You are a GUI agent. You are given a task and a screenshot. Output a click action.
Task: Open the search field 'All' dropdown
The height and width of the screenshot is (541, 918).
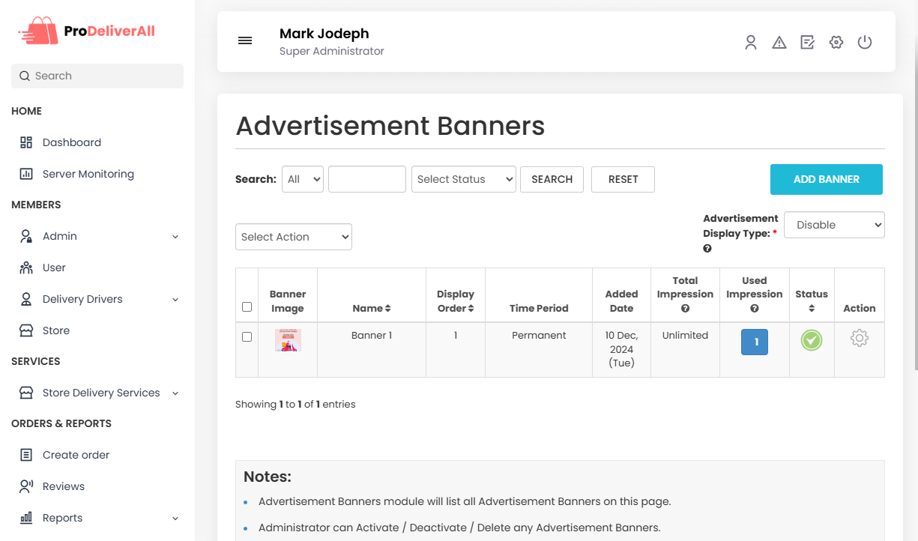click(x=303, y=179)
